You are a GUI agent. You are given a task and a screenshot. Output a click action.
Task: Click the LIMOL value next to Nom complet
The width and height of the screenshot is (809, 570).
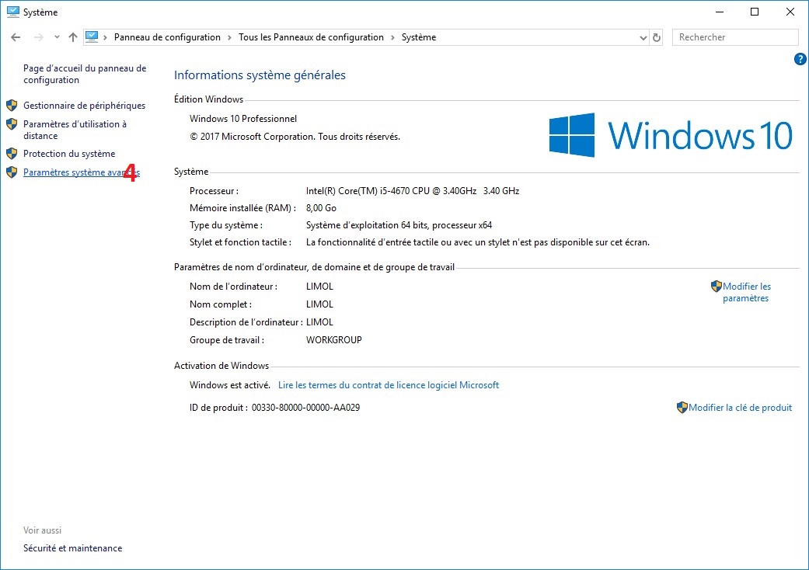click(319, 304)
